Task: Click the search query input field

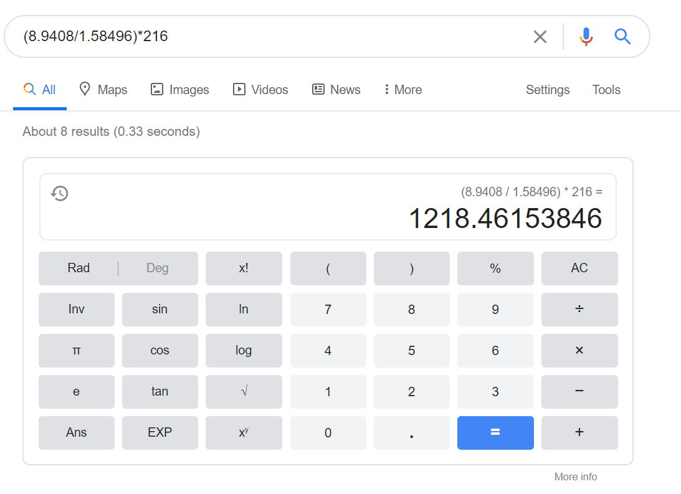Action: coord(268,37)
